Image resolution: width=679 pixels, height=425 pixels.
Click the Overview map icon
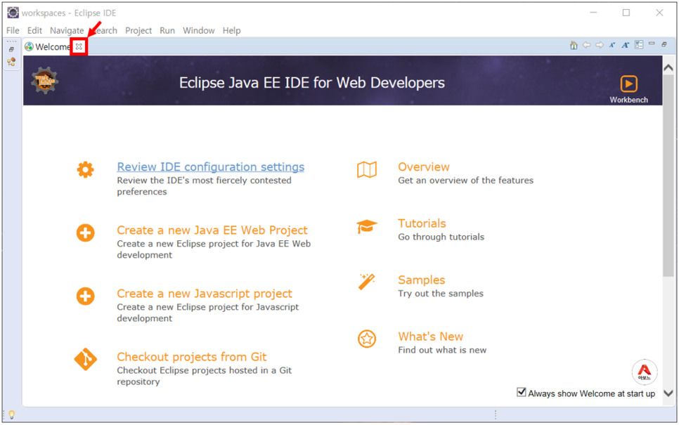point(367,170)
